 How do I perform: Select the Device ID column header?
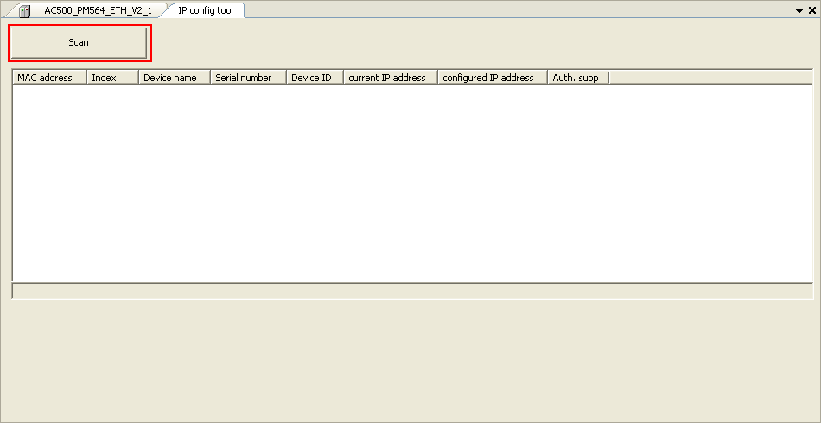tap(315, 78)
